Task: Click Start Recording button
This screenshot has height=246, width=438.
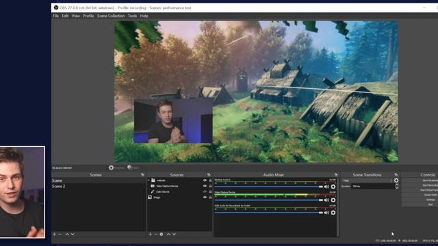Action: pyautogui.click(x=420, y=185)
